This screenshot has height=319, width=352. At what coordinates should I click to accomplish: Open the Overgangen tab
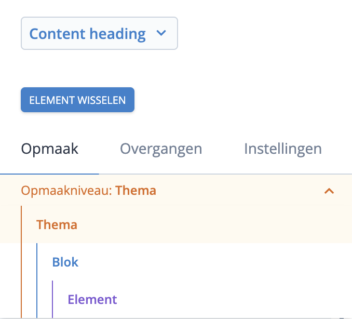161,149
